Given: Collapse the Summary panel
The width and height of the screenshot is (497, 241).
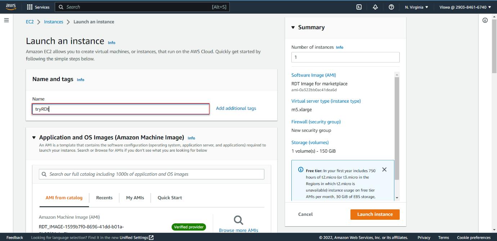Looking at the screenshot, I should pyautogui.click(x=293, y=27).
